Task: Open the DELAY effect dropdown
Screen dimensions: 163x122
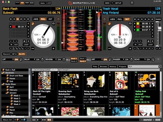Action: pyautogui.click(x=30, y=59)
